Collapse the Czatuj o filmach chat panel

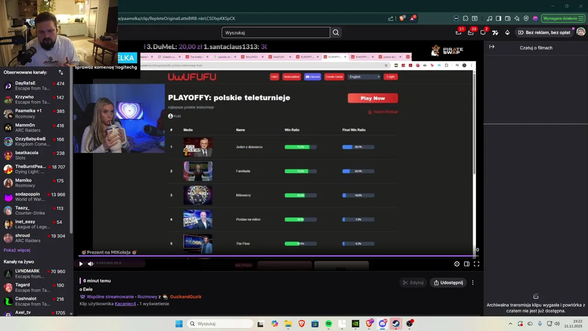pyautogui.click(x=492, y=47)
